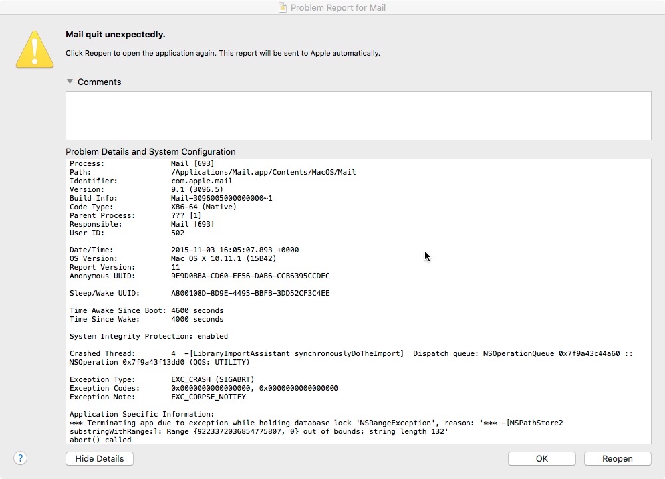The image size is (665, 479).
Task: Click '4600 seconds' awake since boot
Action: coord(198,310)
